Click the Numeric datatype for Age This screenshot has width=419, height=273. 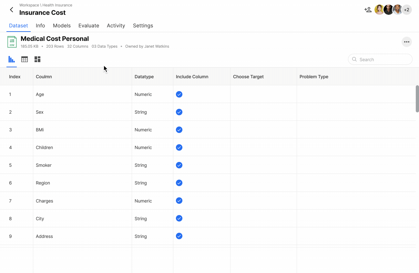pos(143,94)
